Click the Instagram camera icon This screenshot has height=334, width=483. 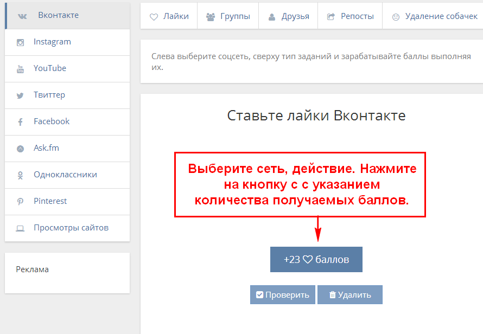coord(20,42)
